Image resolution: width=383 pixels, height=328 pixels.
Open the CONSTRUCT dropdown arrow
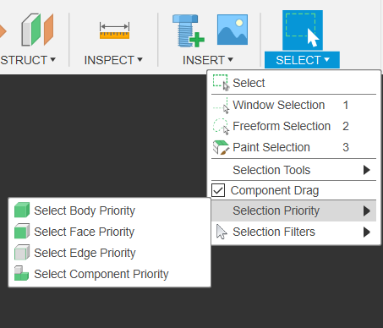(52, 60)
